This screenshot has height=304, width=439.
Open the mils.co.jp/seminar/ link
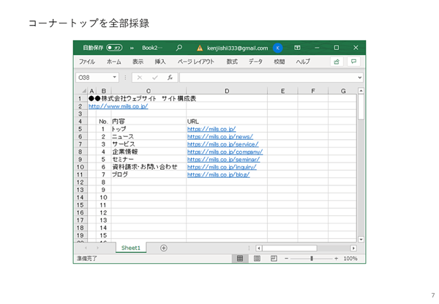(x=223, y=160)
